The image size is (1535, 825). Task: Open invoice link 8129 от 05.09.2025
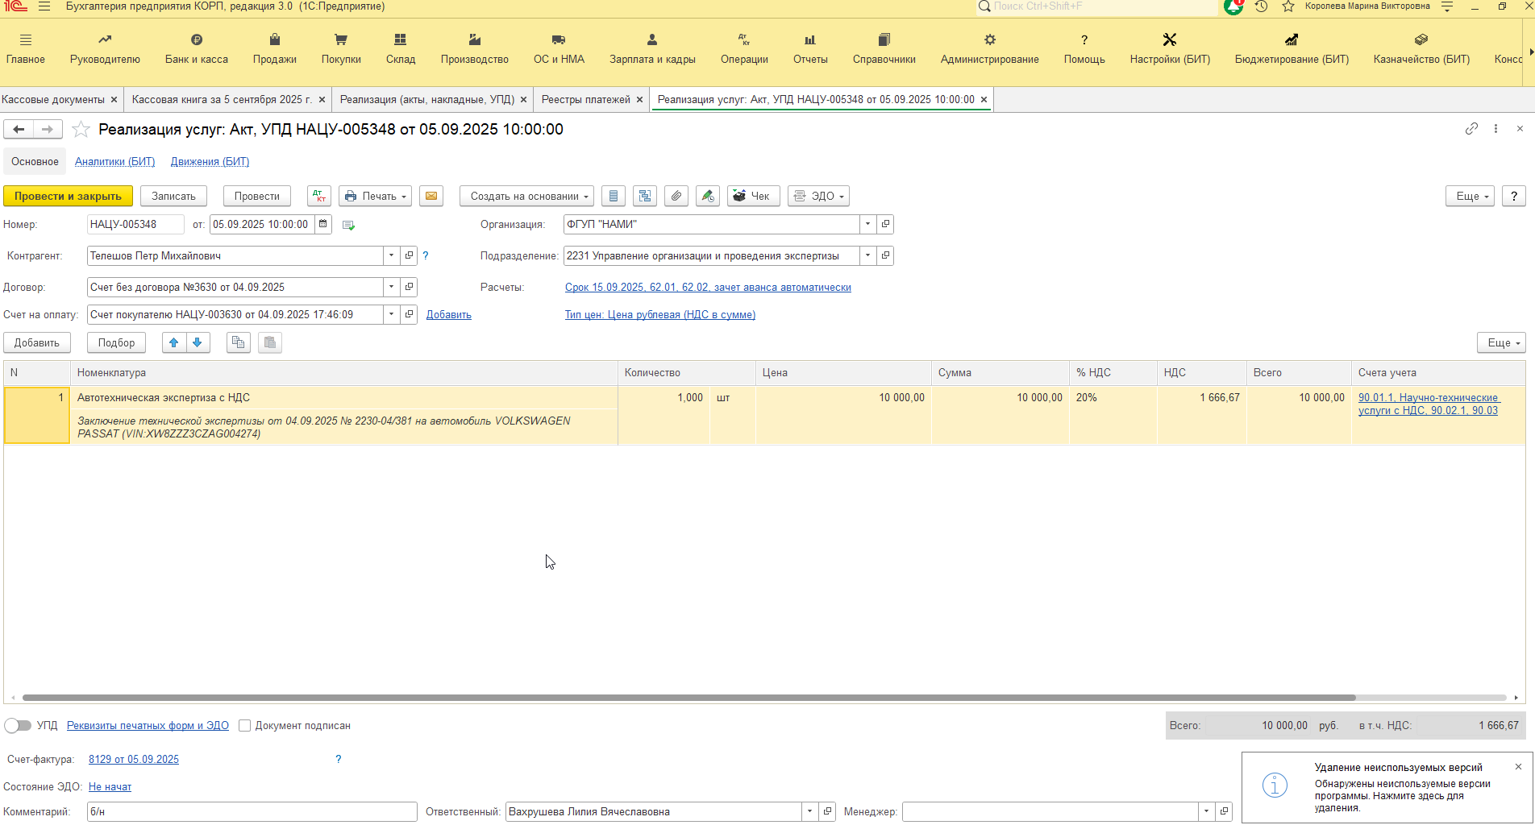coord(134,759)
